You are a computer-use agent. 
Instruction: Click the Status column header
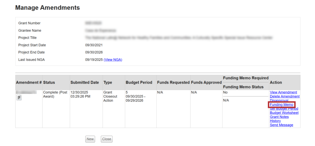49,83
